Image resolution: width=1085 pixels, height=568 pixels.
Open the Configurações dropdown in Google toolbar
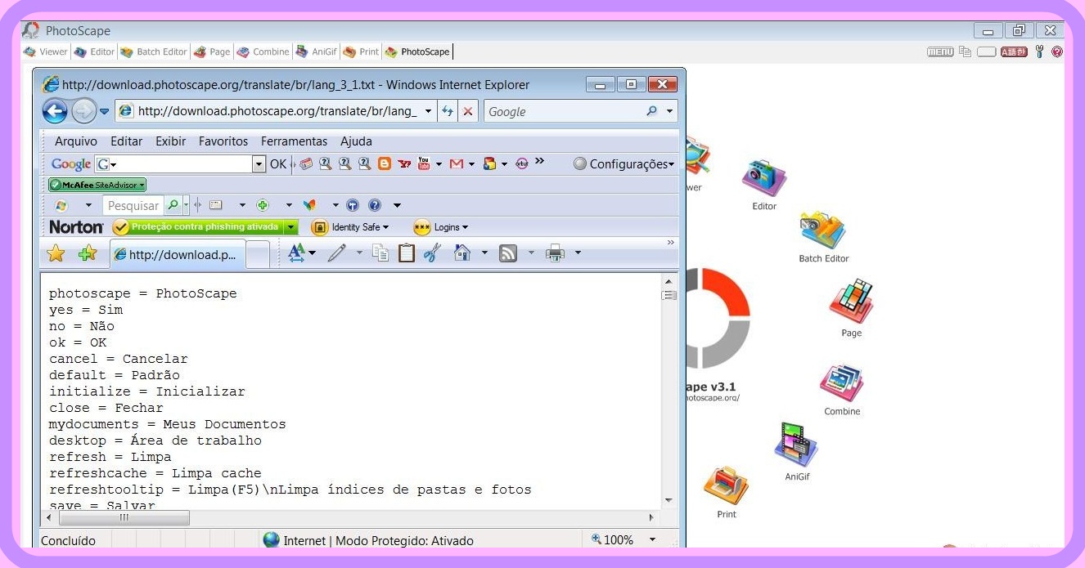point(625,163)
